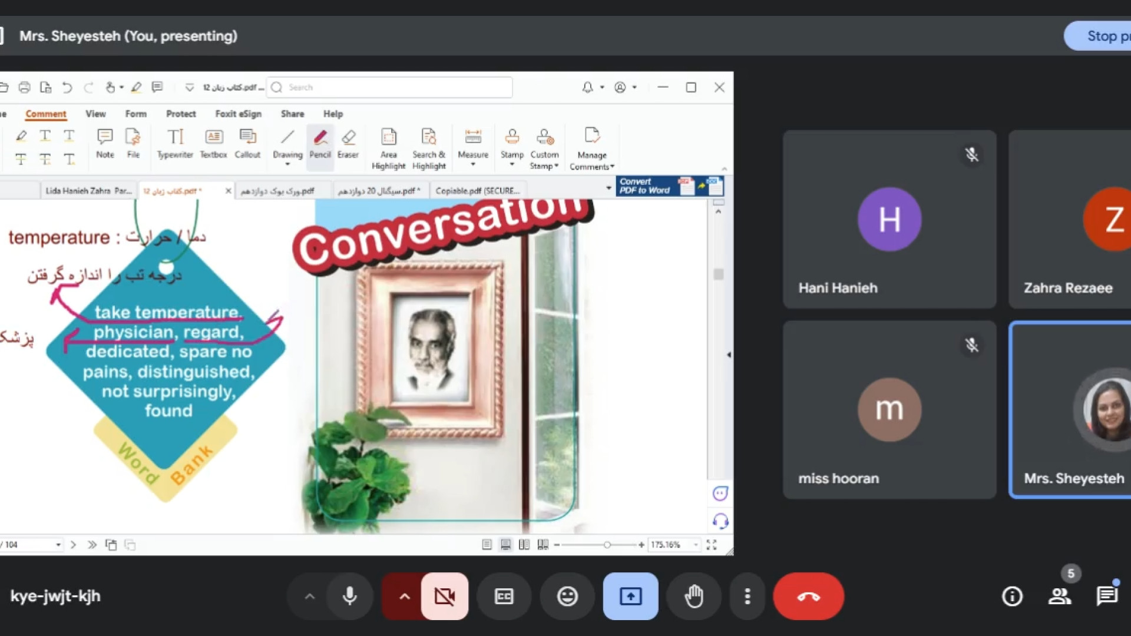Mute the microphone in the call bar
Screen dimensions: 1131x636
click(x=349, y=597)
